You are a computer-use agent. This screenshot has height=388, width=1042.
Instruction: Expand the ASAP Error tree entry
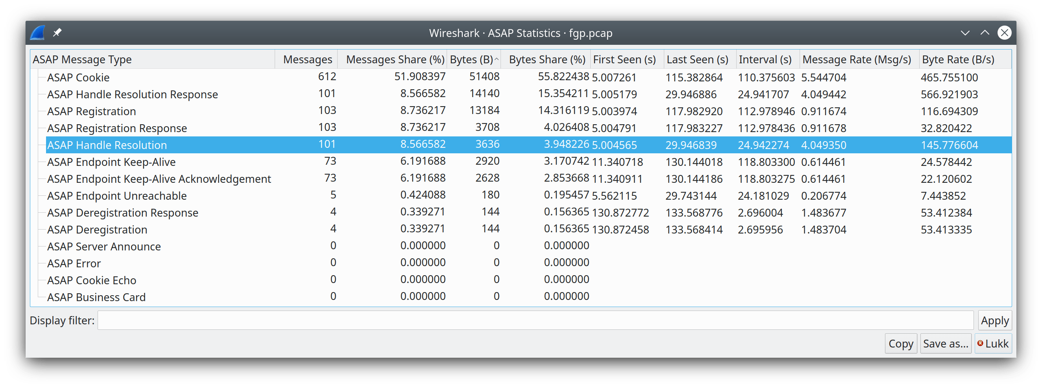point(41,263)
